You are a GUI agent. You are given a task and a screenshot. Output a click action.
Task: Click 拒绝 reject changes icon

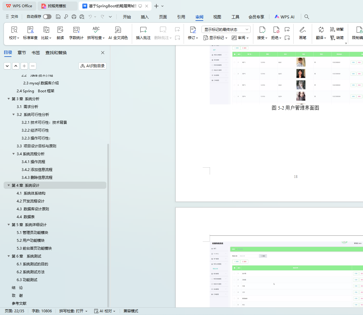coord(276,30)
